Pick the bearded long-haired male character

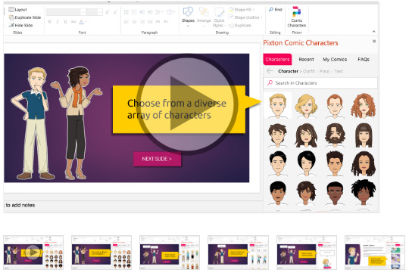pos(335,135)
